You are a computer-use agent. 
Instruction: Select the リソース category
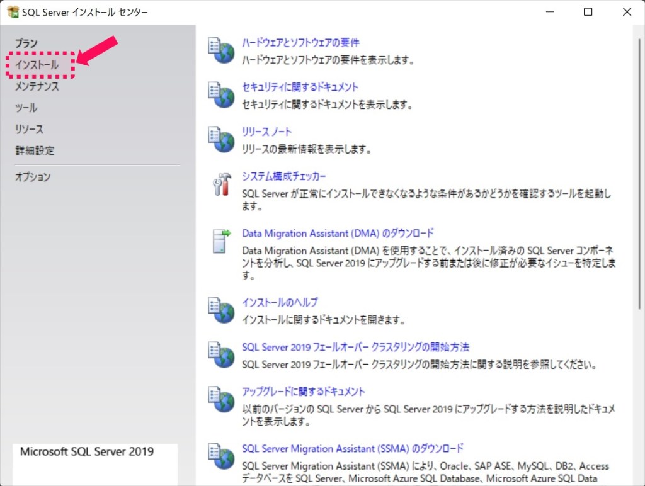pyautogui.click(x=29, y=129)
